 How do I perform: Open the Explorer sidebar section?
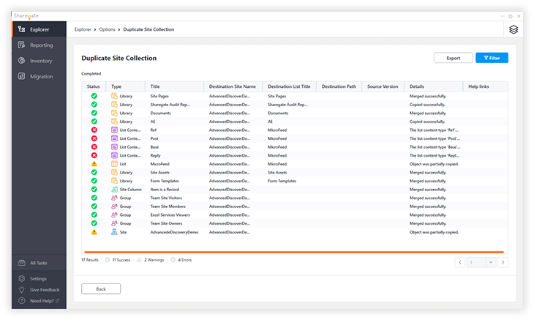40,29
